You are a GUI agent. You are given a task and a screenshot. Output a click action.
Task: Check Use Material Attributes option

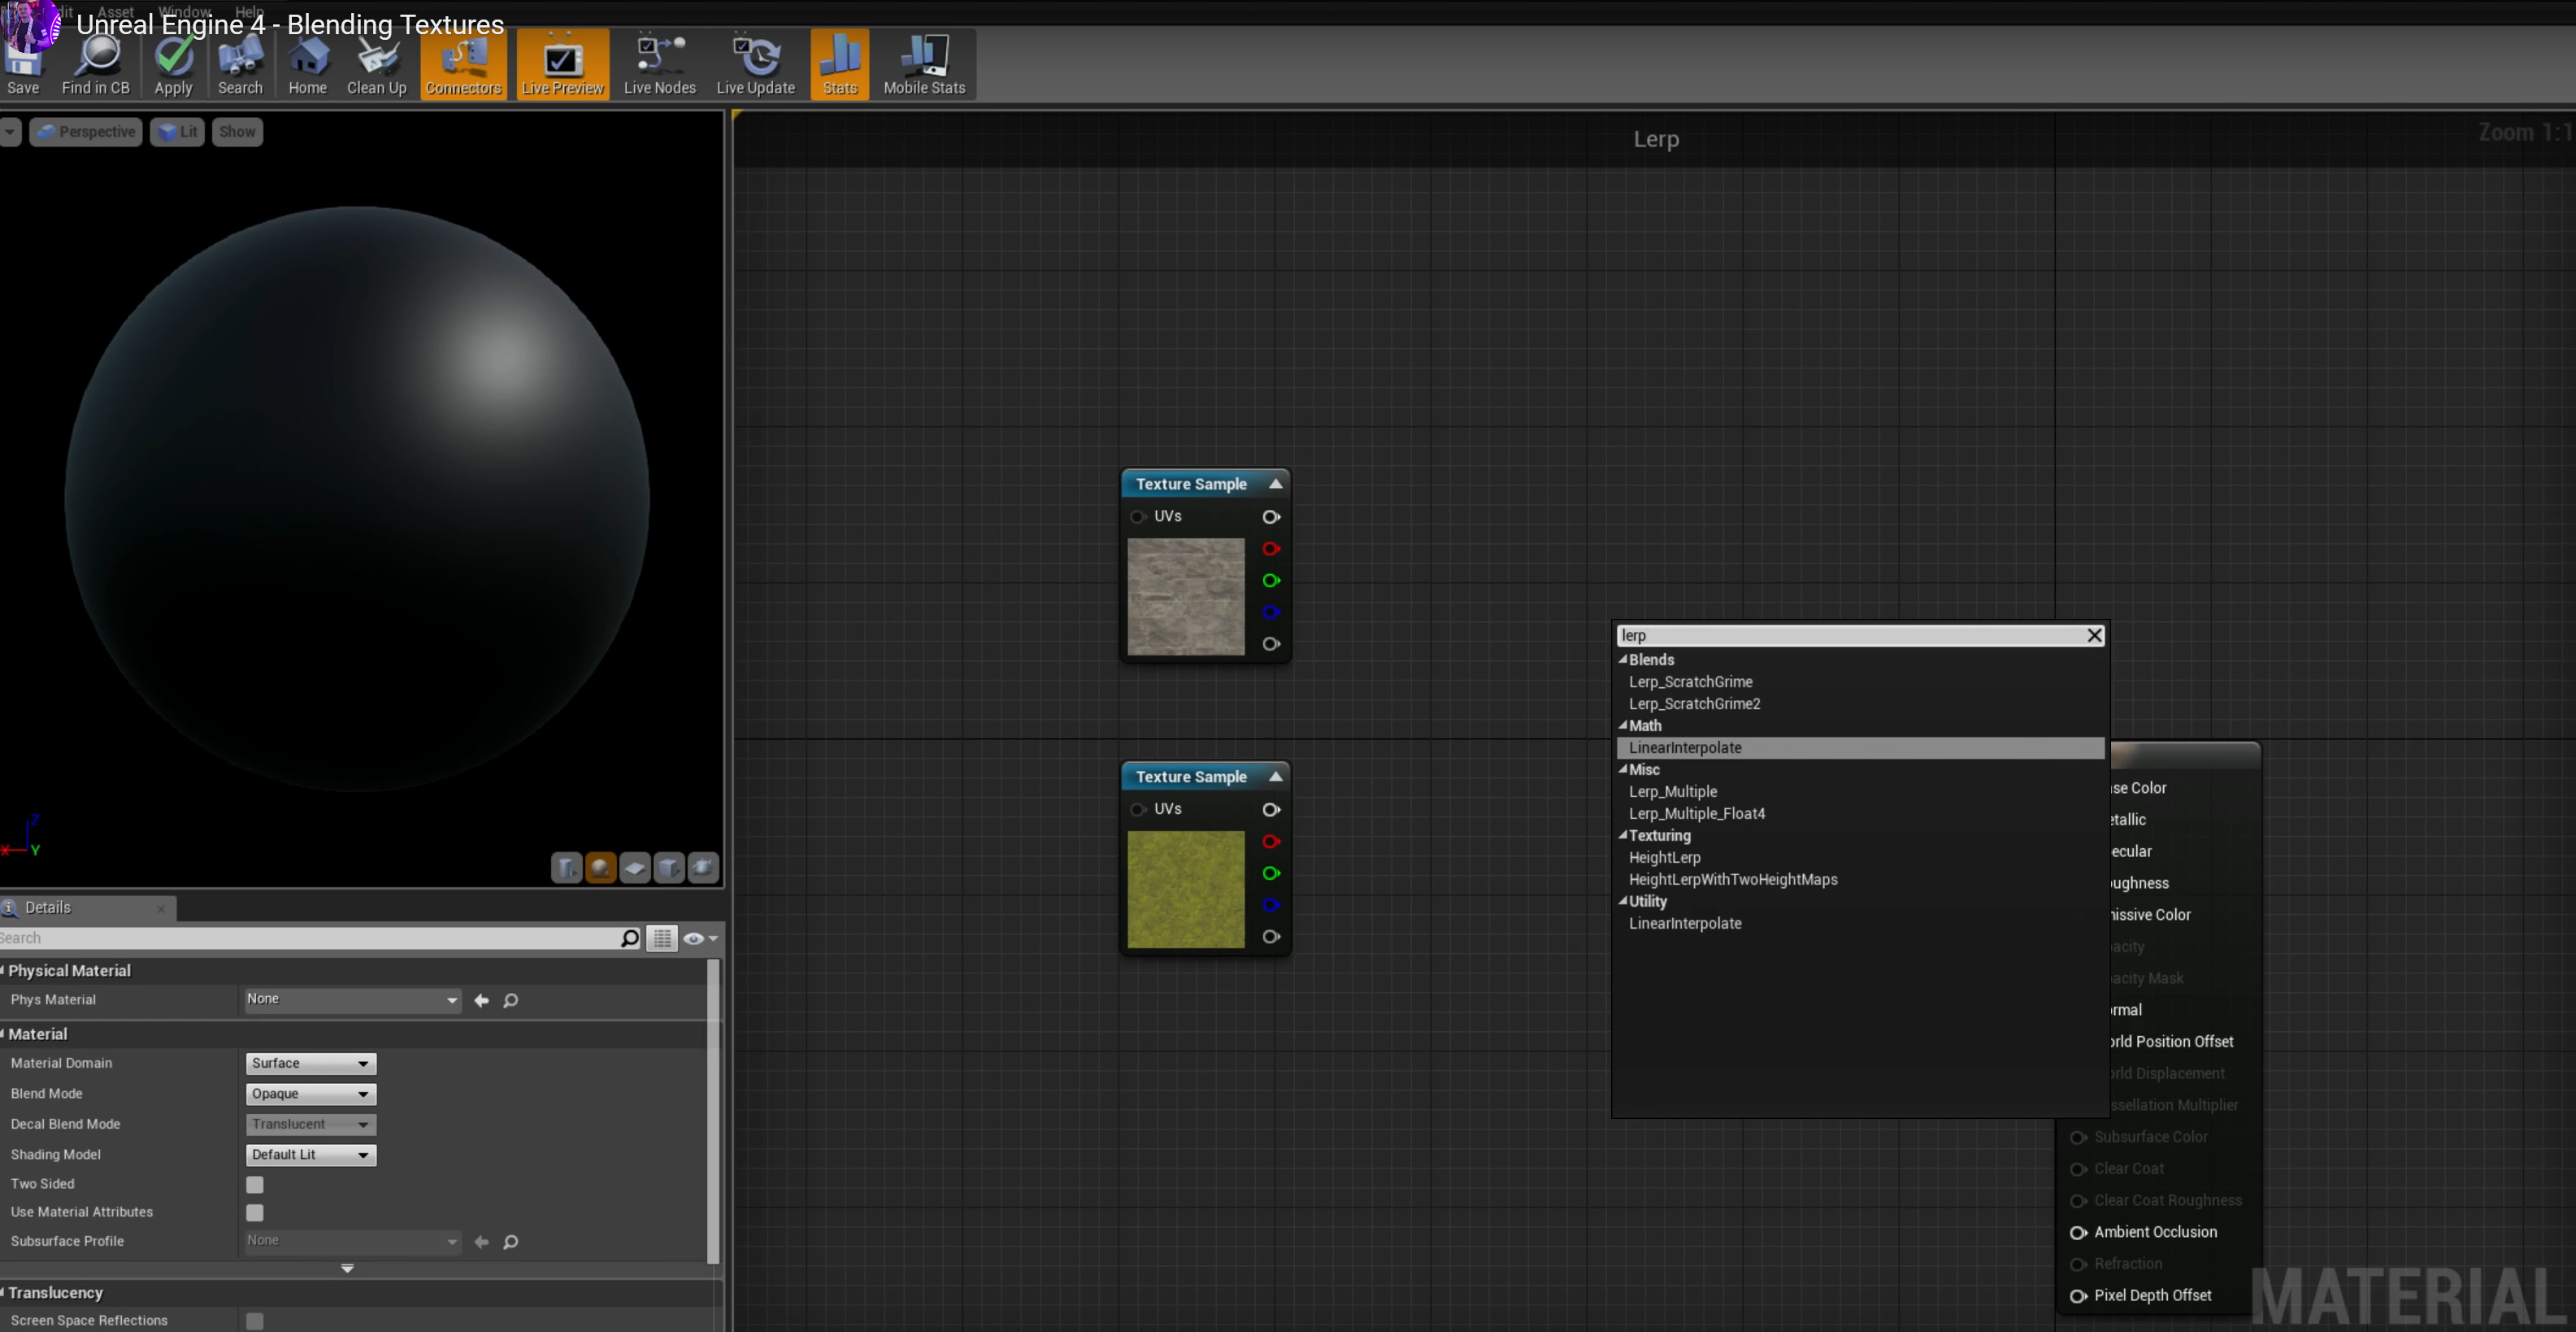pos(255,1213)
